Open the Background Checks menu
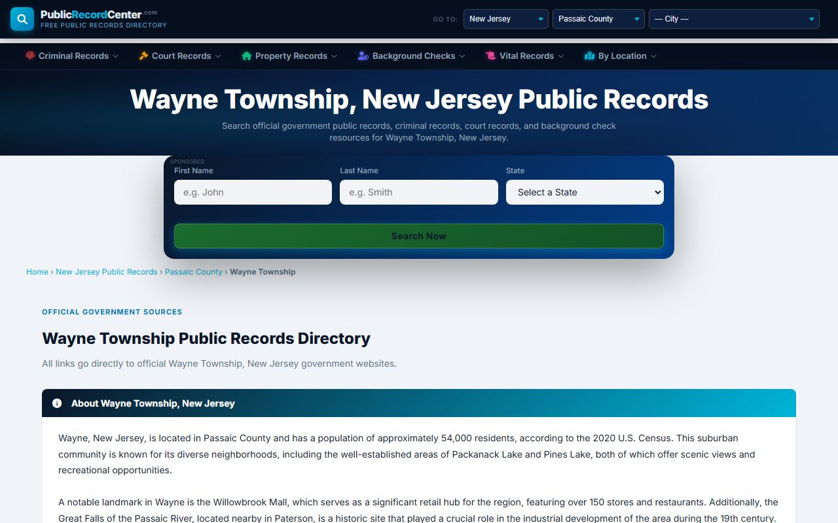The image size is (838, 523). click(x=411, y=56)
